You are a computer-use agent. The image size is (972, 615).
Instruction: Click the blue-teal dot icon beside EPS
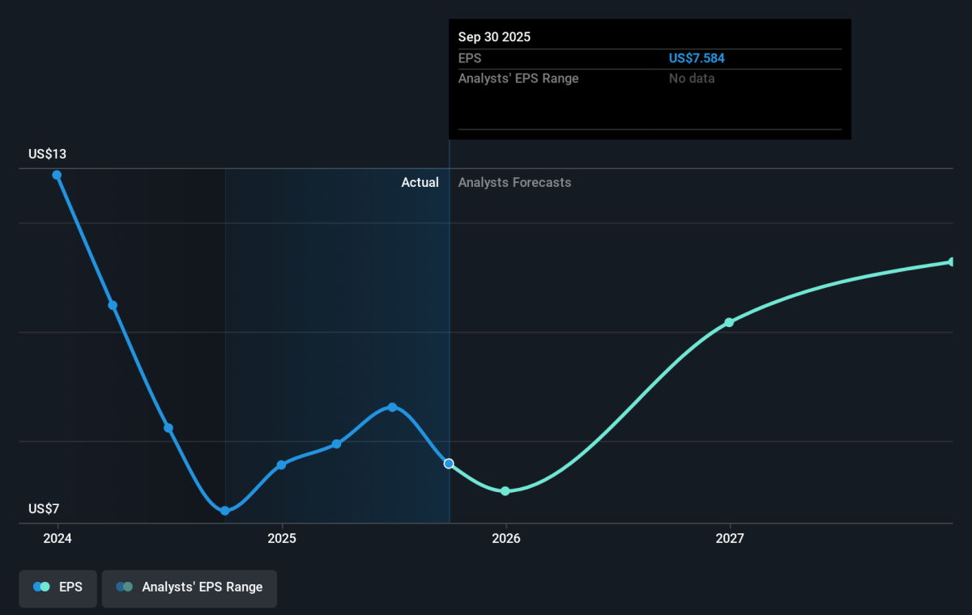[41, 587]
